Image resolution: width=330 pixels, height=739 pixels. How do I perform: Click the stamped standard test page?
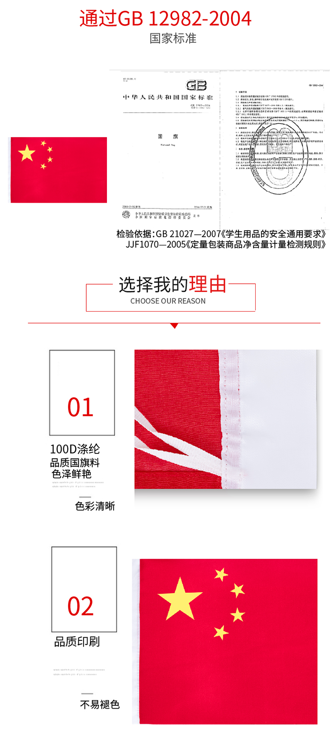[x=275, y=148]
